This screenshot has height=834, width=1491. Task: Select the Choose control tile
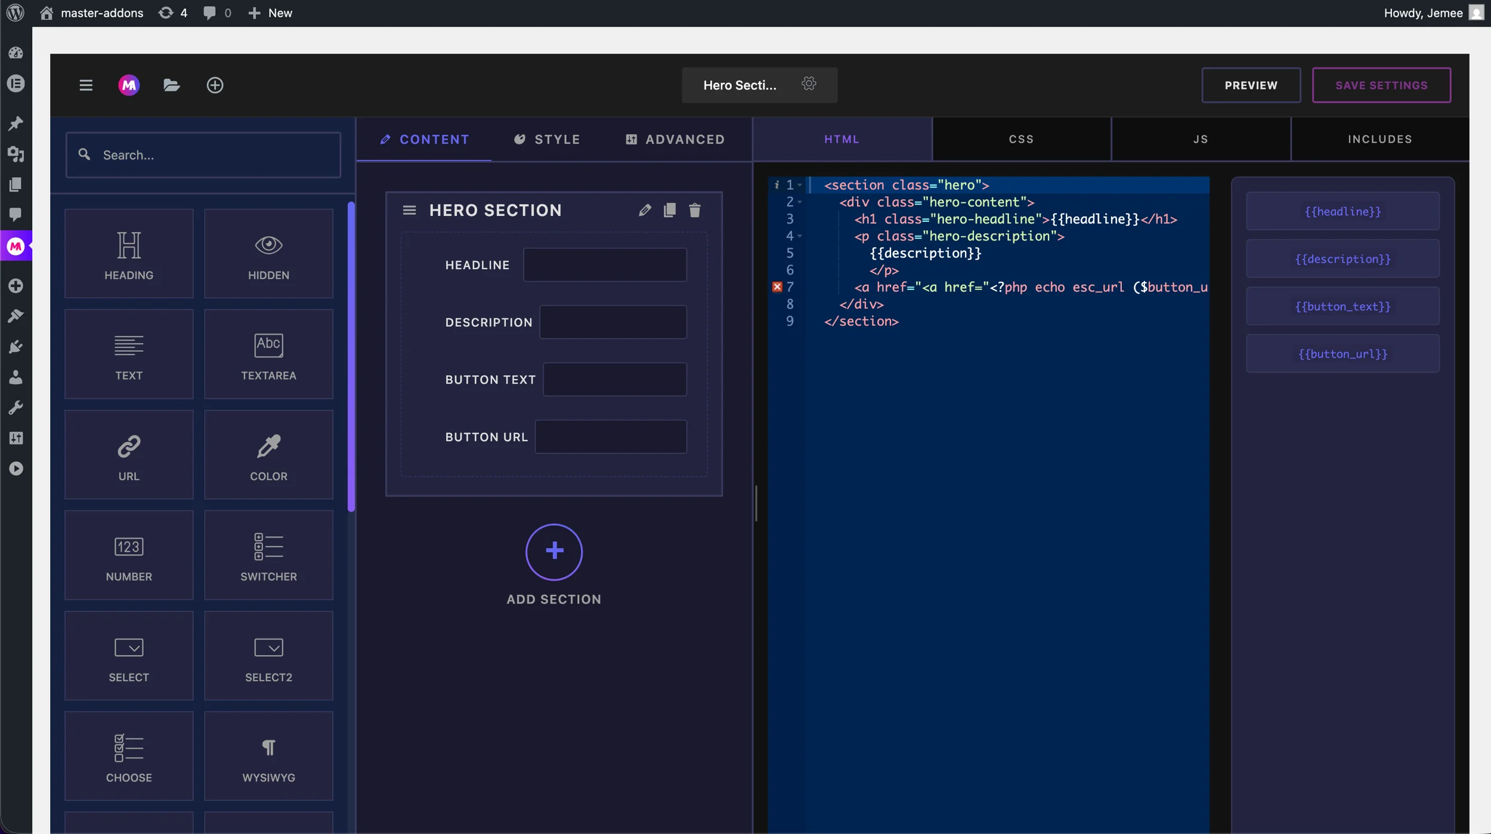point(129,756)
